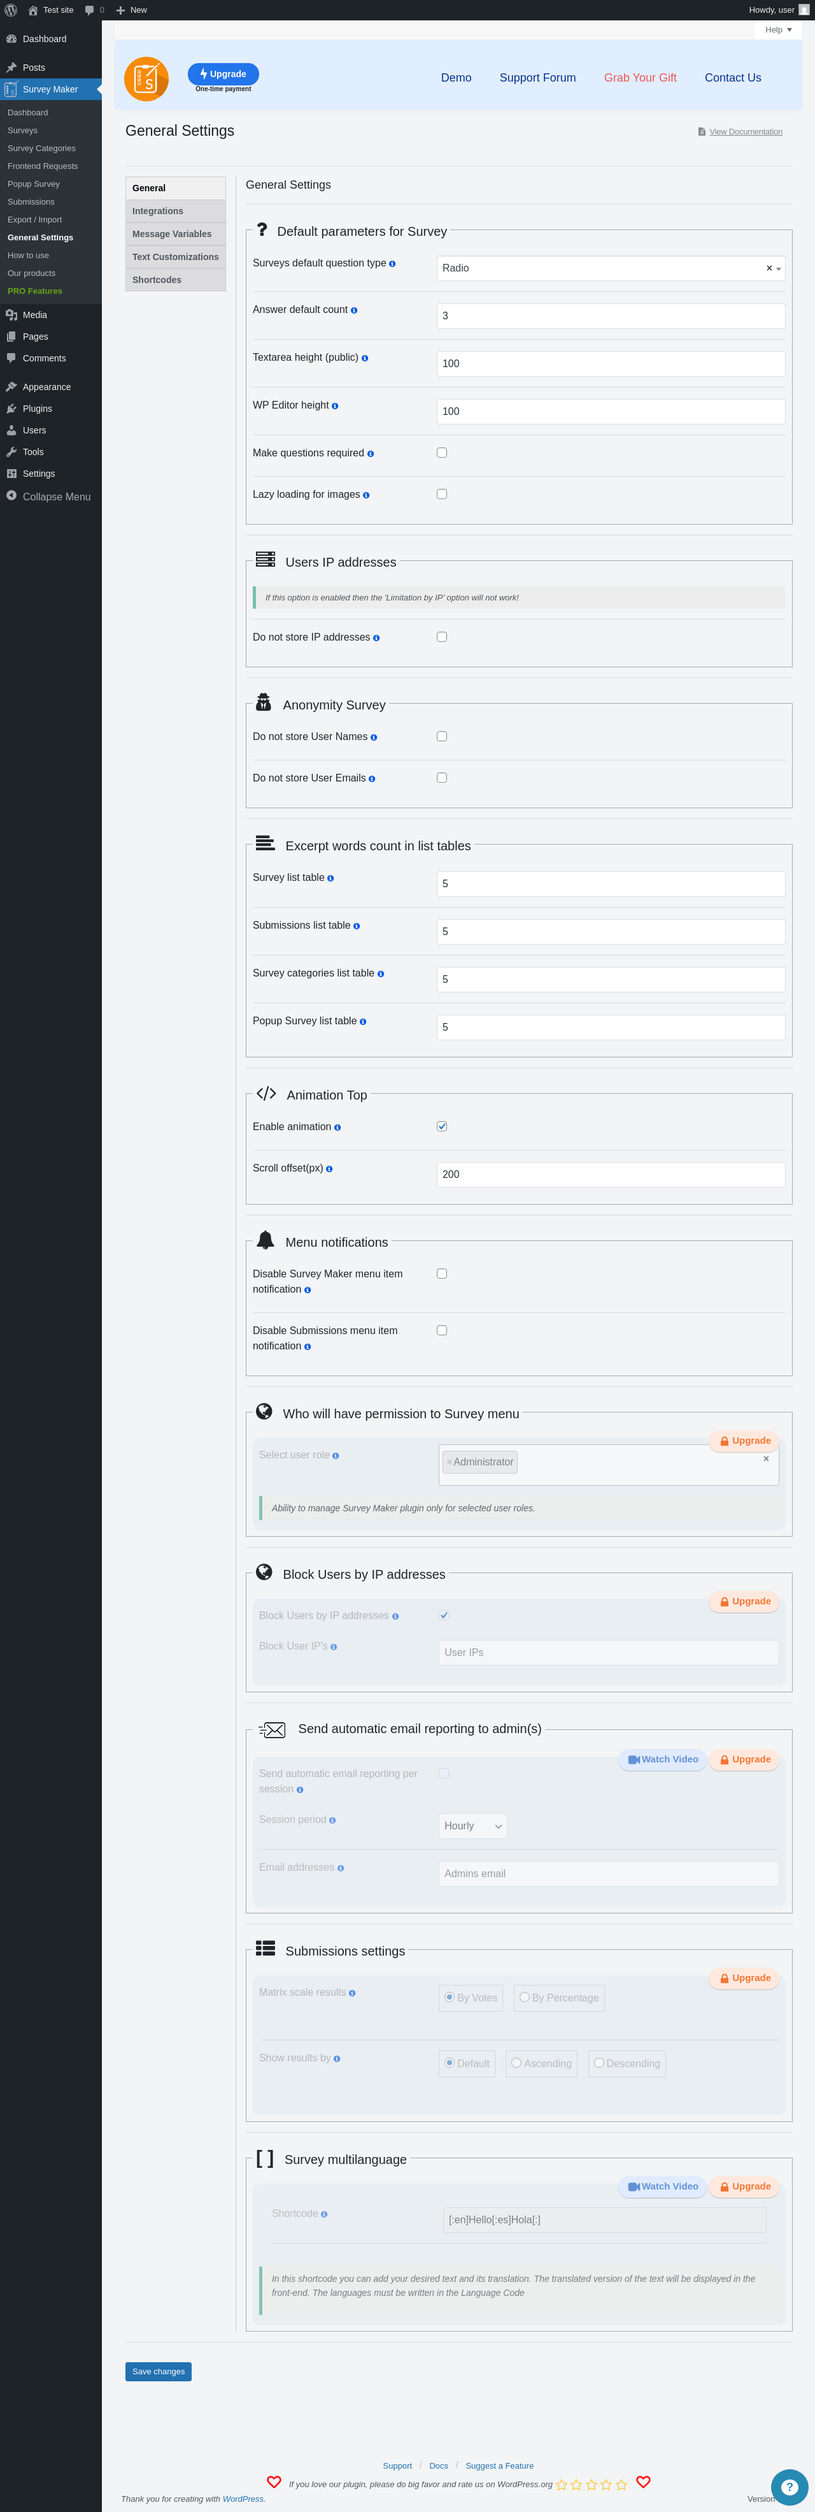Click info icon next to Enable animation
Image resolution: width=815 pixels, height=2512 pixels.
point(338,1128)
